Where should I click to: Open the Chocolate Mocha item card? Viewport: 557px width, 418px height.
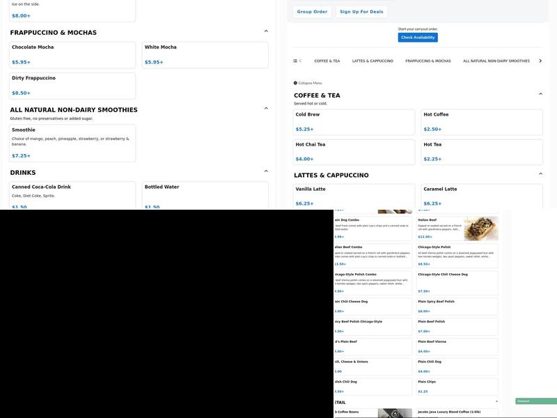tap(72, 55)
